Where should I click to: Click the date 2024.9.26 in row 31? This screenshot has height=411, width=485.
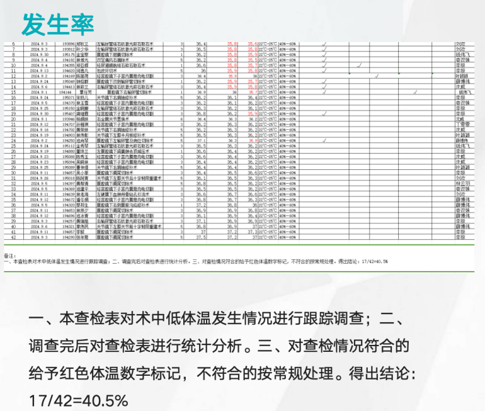[39, 178]
